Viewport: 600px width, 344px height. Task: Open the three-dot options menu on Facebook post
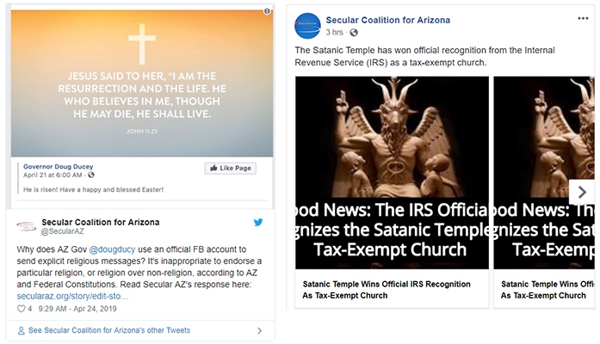point(583,18)
